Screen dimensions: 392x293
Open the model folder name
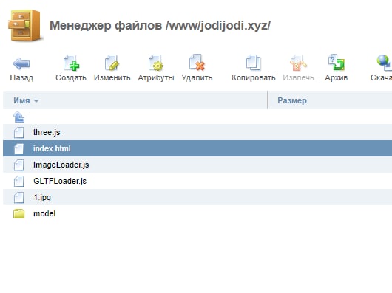pos(44,213)
